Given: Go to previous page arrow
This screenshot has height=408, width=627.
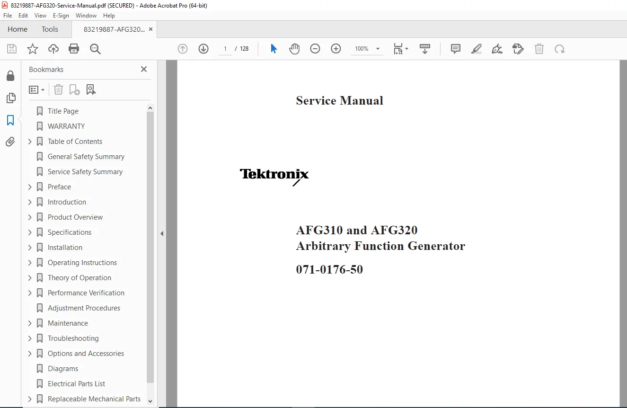Looking at the screenshot, I should 183,49.
